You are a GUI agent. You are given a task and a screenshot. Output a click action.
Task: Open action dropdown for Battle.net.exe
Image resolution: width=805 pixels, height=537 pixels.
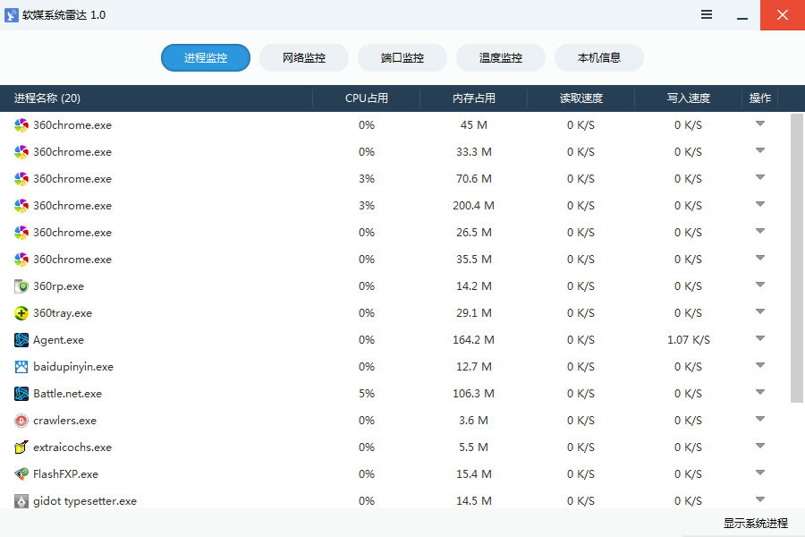pos(760,392)
